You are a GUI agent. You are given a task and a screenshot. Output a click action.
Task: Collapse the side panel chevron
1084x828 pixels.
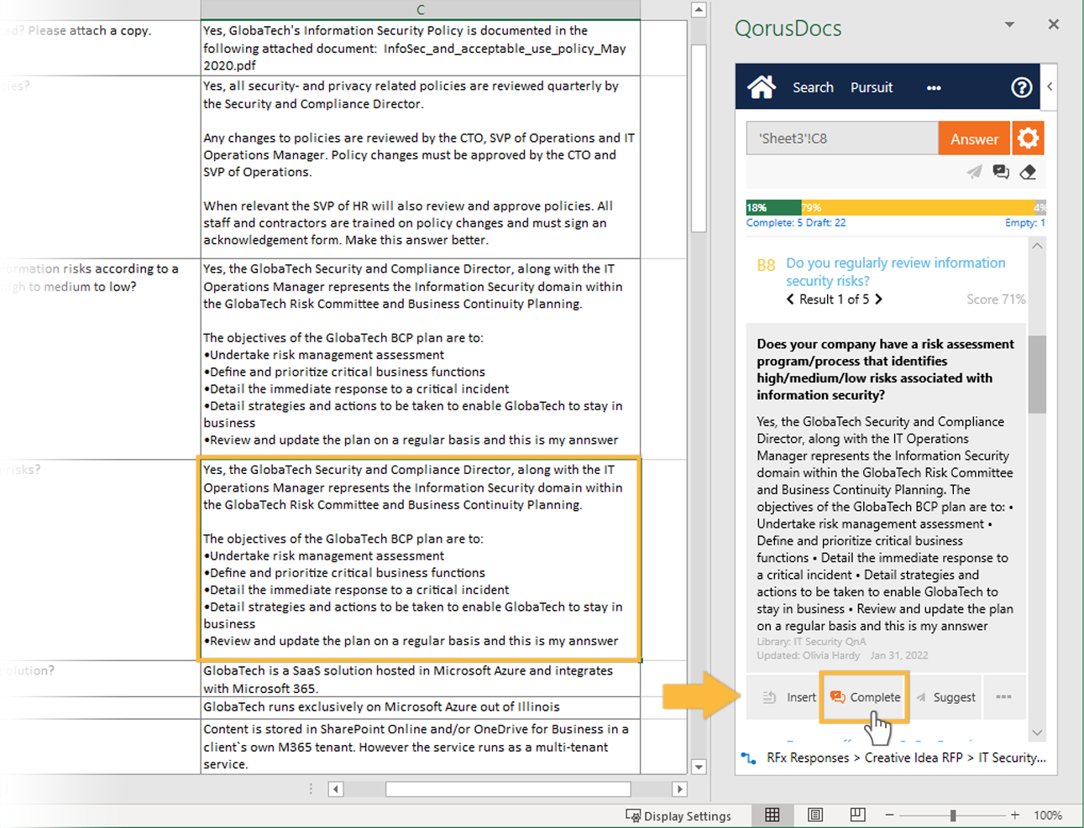click(1050, 86)
